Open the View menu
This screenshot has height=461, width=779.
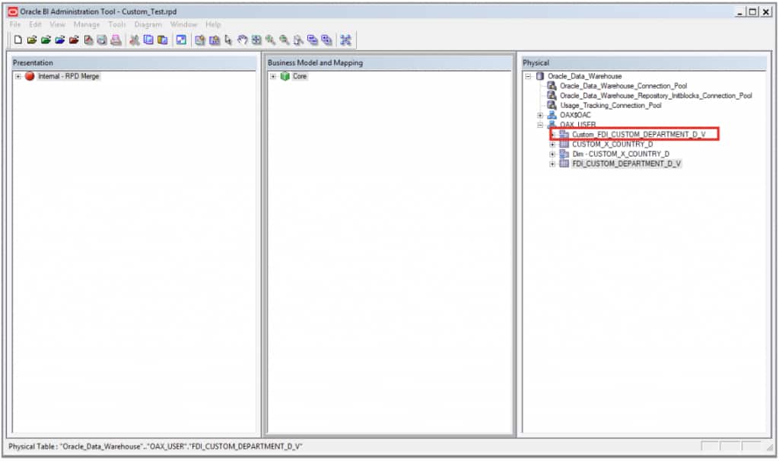pos(57,24)
